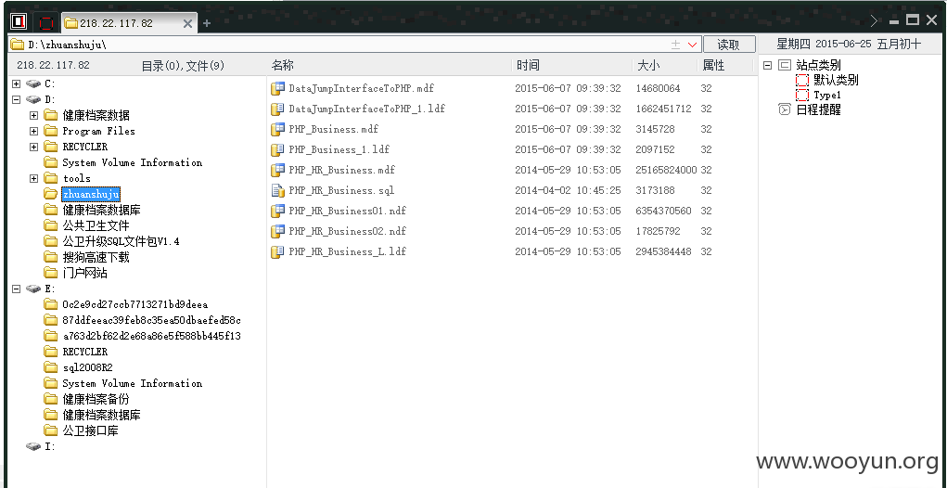
Task: Select PHP_HR_Business.sql file icon
Action: point(277,191)
